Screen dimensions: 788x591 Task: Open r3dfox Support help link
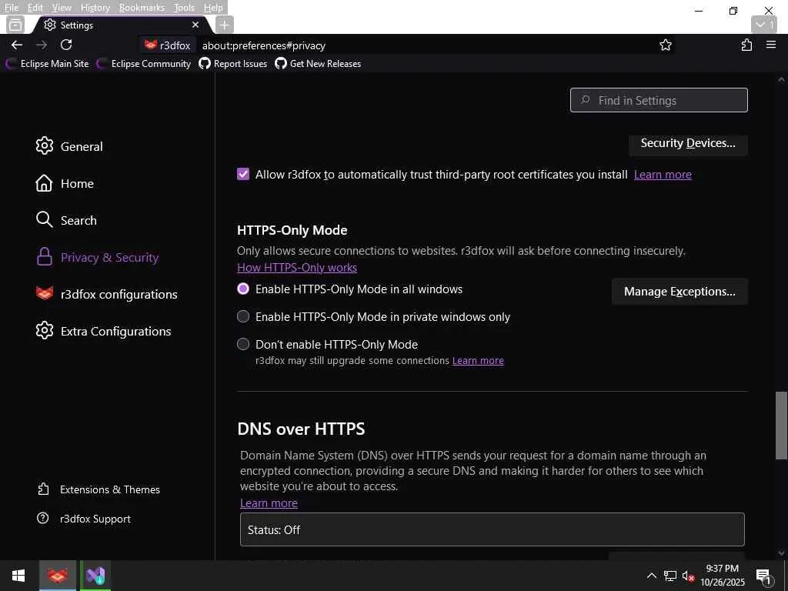tap(84, 519)
